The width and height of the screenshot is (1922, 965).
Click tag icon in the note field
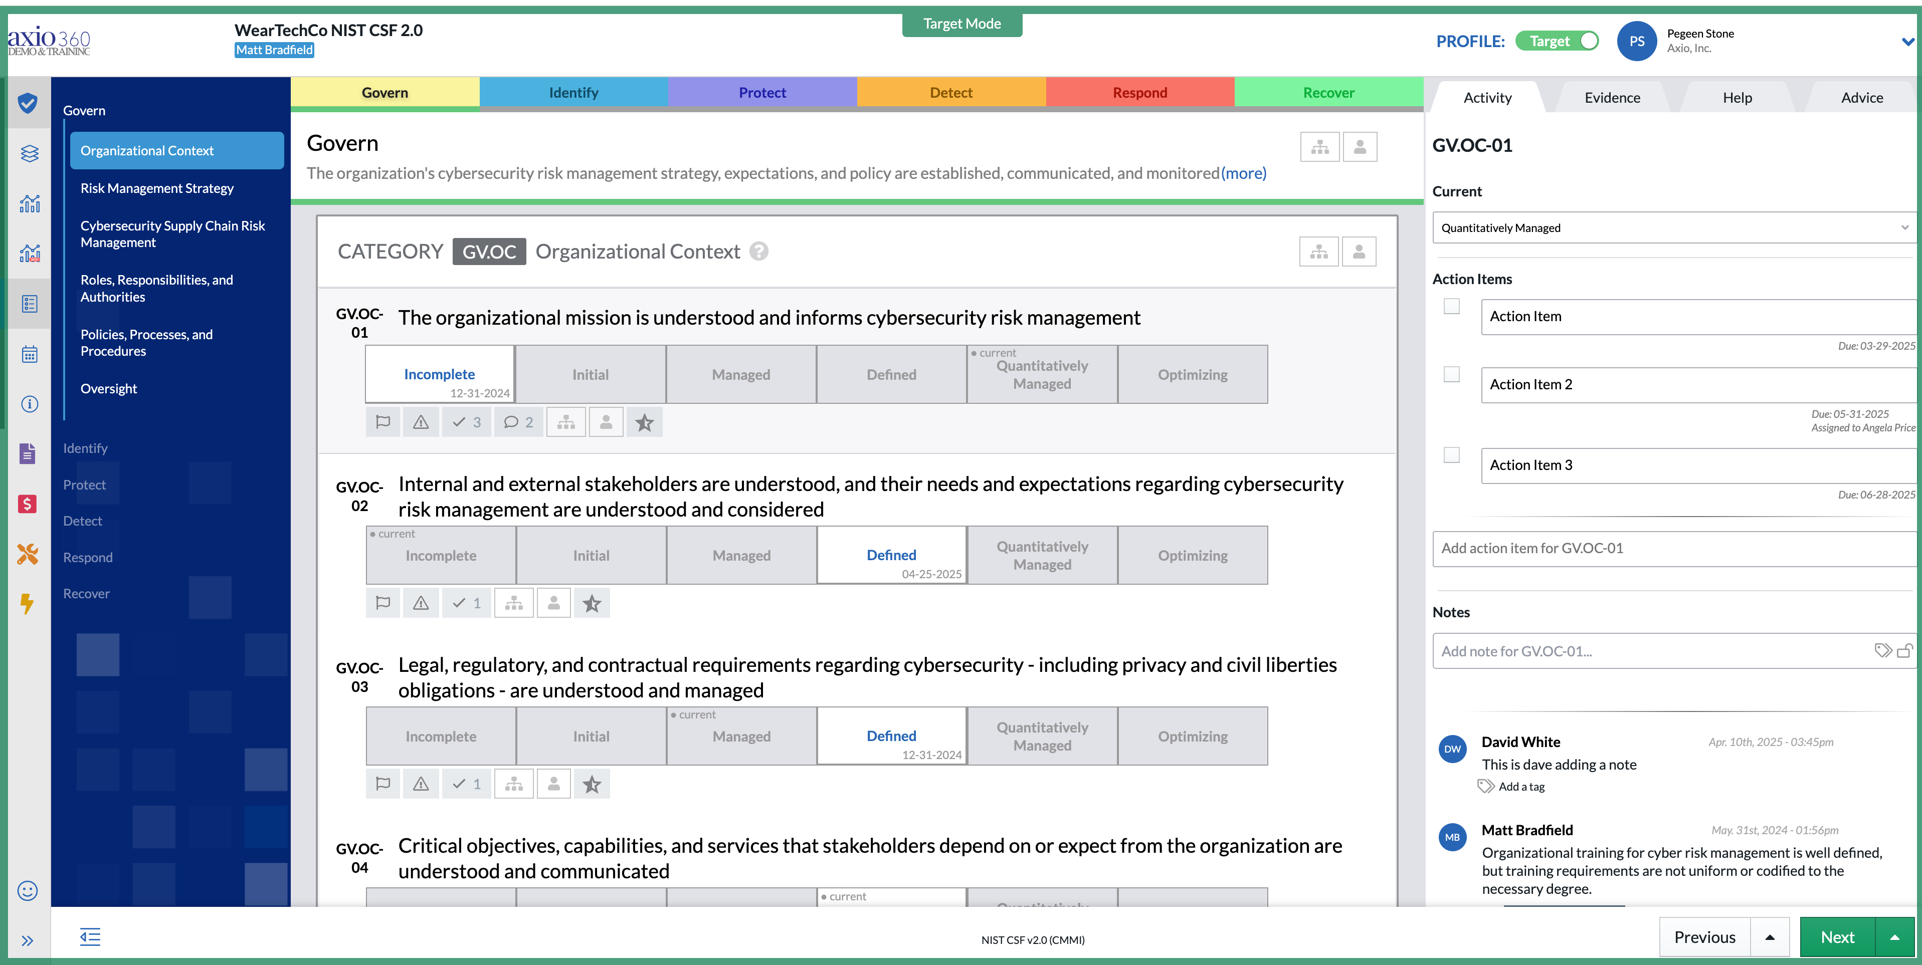[1882, 650]
